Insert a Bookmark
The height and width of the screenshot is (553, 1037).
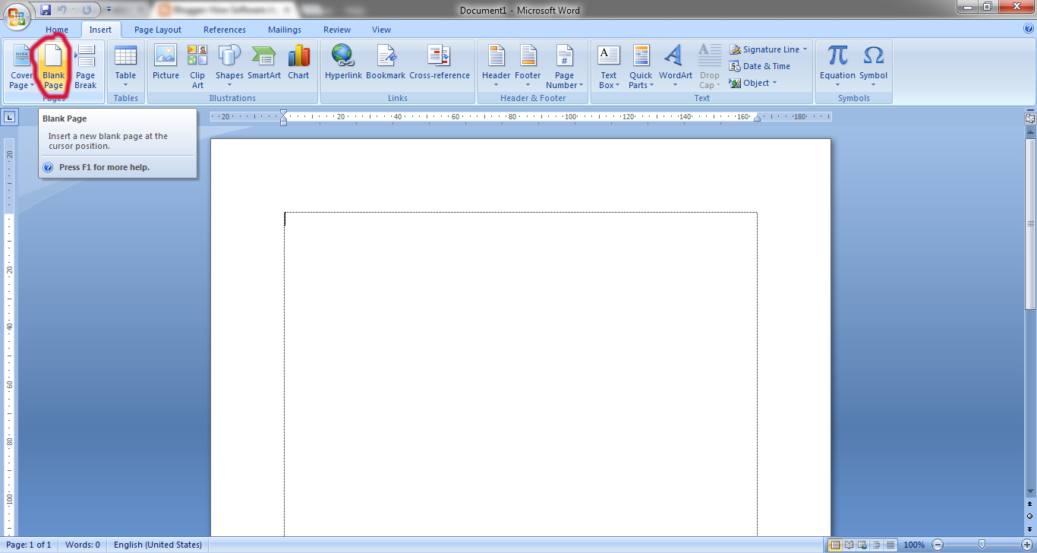tap(386, 65)
